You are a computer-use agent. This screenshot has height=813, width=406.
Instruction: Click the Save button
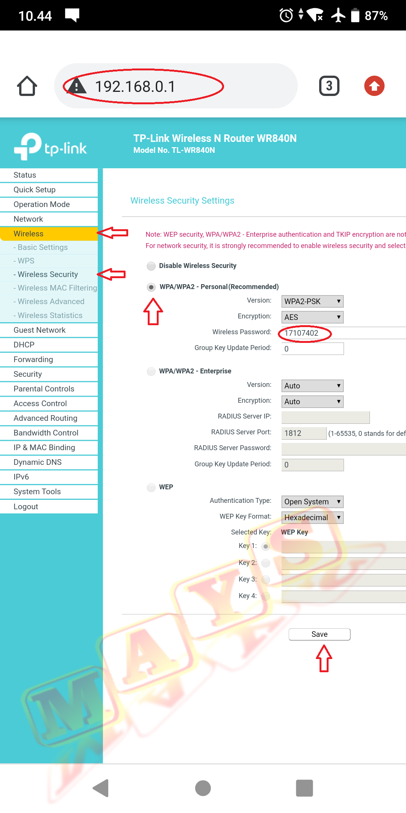pos(320,634)
